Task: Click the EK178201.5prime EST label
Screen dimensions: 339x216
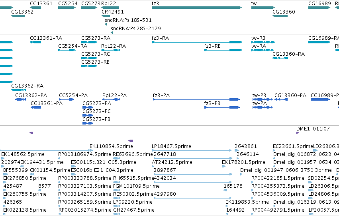Action: tap(243, 162)
